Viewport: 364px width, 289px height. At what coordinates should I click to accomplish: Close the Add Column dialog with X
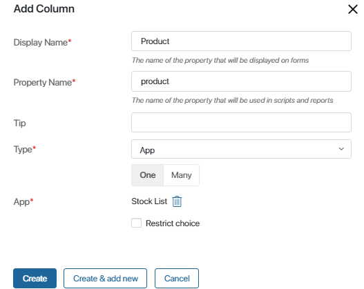point(353,10)
